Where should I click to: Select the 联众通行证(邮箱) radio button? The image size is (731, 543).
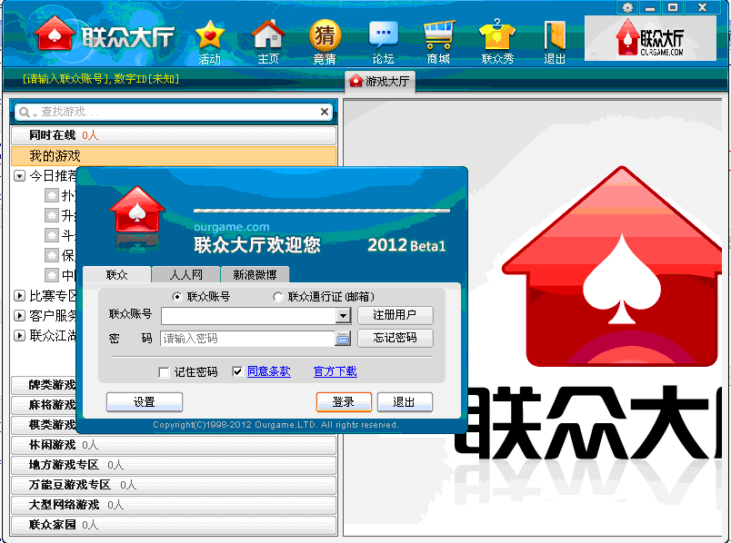coord(278,297)
